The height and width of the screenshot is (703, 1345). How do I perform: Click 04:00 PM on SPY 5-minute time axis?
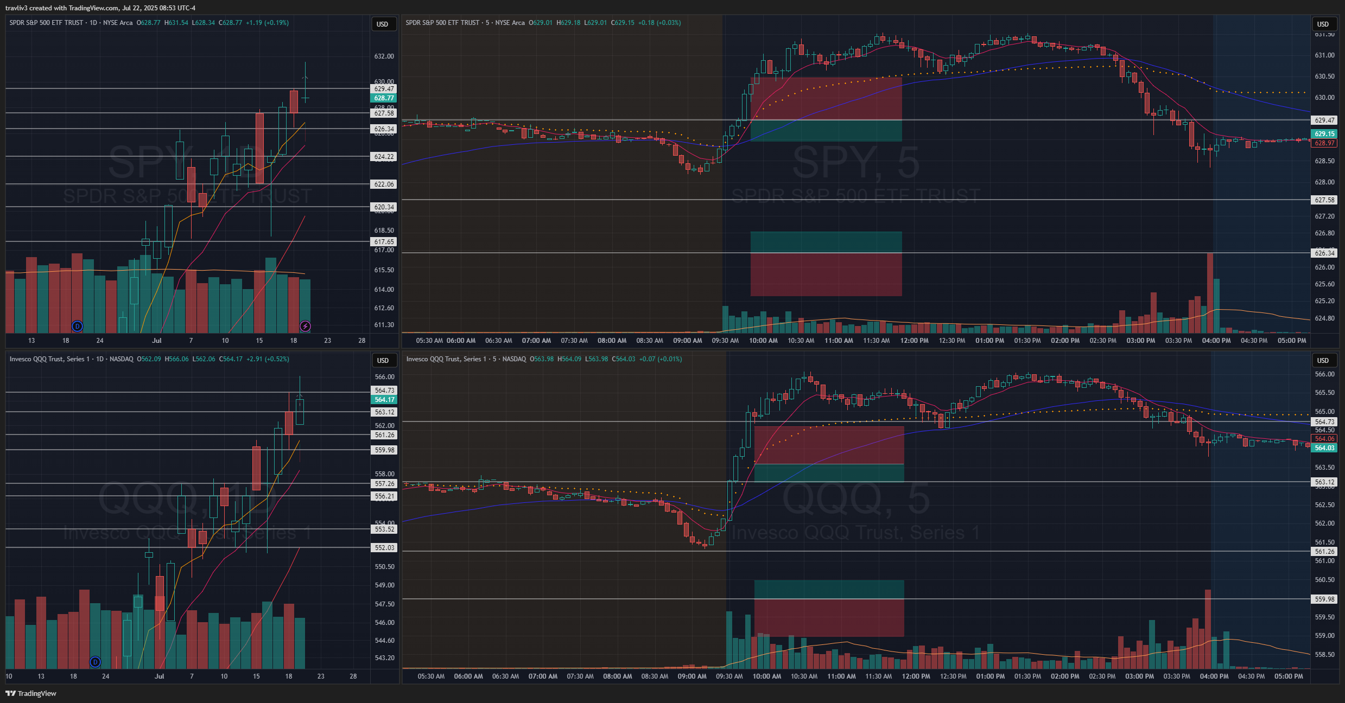click(x=1216, y=341)
